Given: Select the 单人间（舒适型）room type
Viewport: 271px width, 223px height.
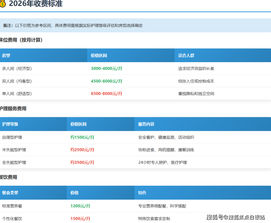Looking at the screenshot, I should (x=17, y=94).
